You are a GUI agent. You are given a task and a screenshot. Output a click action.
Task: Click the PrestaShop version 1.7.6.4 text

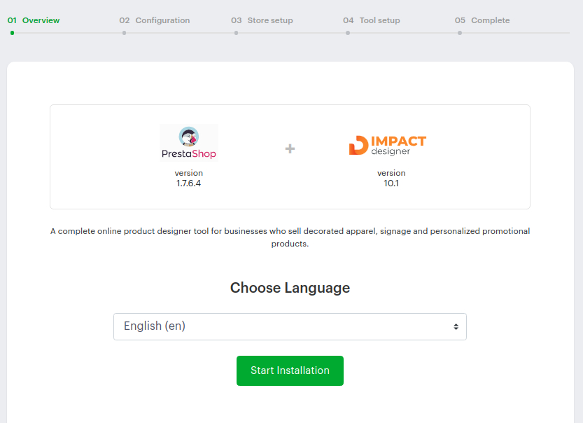(x=189, y=179)
